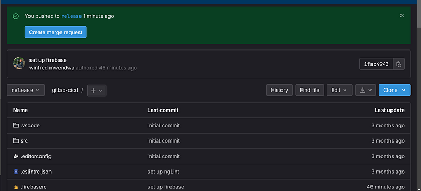Dismiss the push notification banner
This screenshot has height=191, width=421.
click(x=402, y=16)
